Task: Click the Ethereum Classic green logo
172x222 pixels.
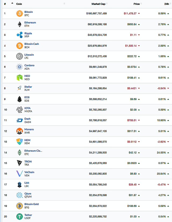Action: click(19, 152)
